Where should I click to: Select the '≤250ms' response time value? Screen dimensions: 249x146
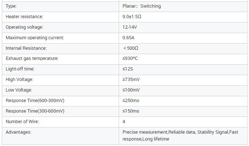tap(131, 101)
